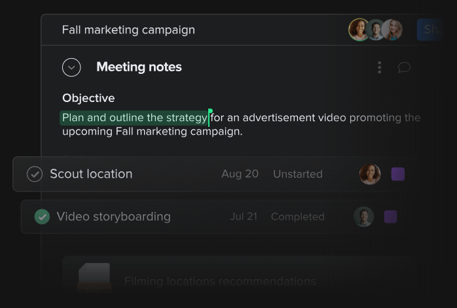This screenshot has width=457, height=308.
Task: Open the Video storyboarding assignee avatar
Action: point(363,216)
